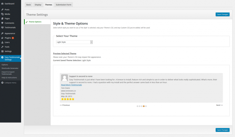This screenshot has height=137, width=235.
Task: Click the Users icon in sidebar
Action: click(2, 42)
